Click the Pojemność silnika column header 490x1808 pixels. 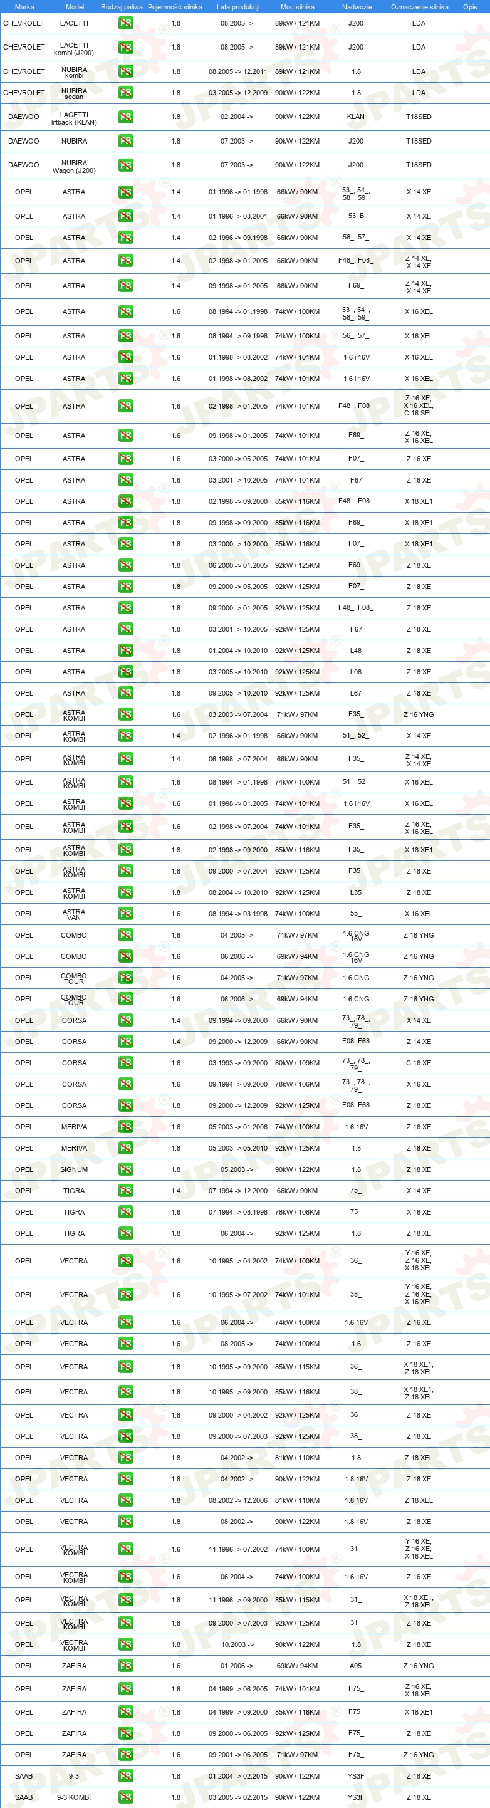[x=175, y=7]
